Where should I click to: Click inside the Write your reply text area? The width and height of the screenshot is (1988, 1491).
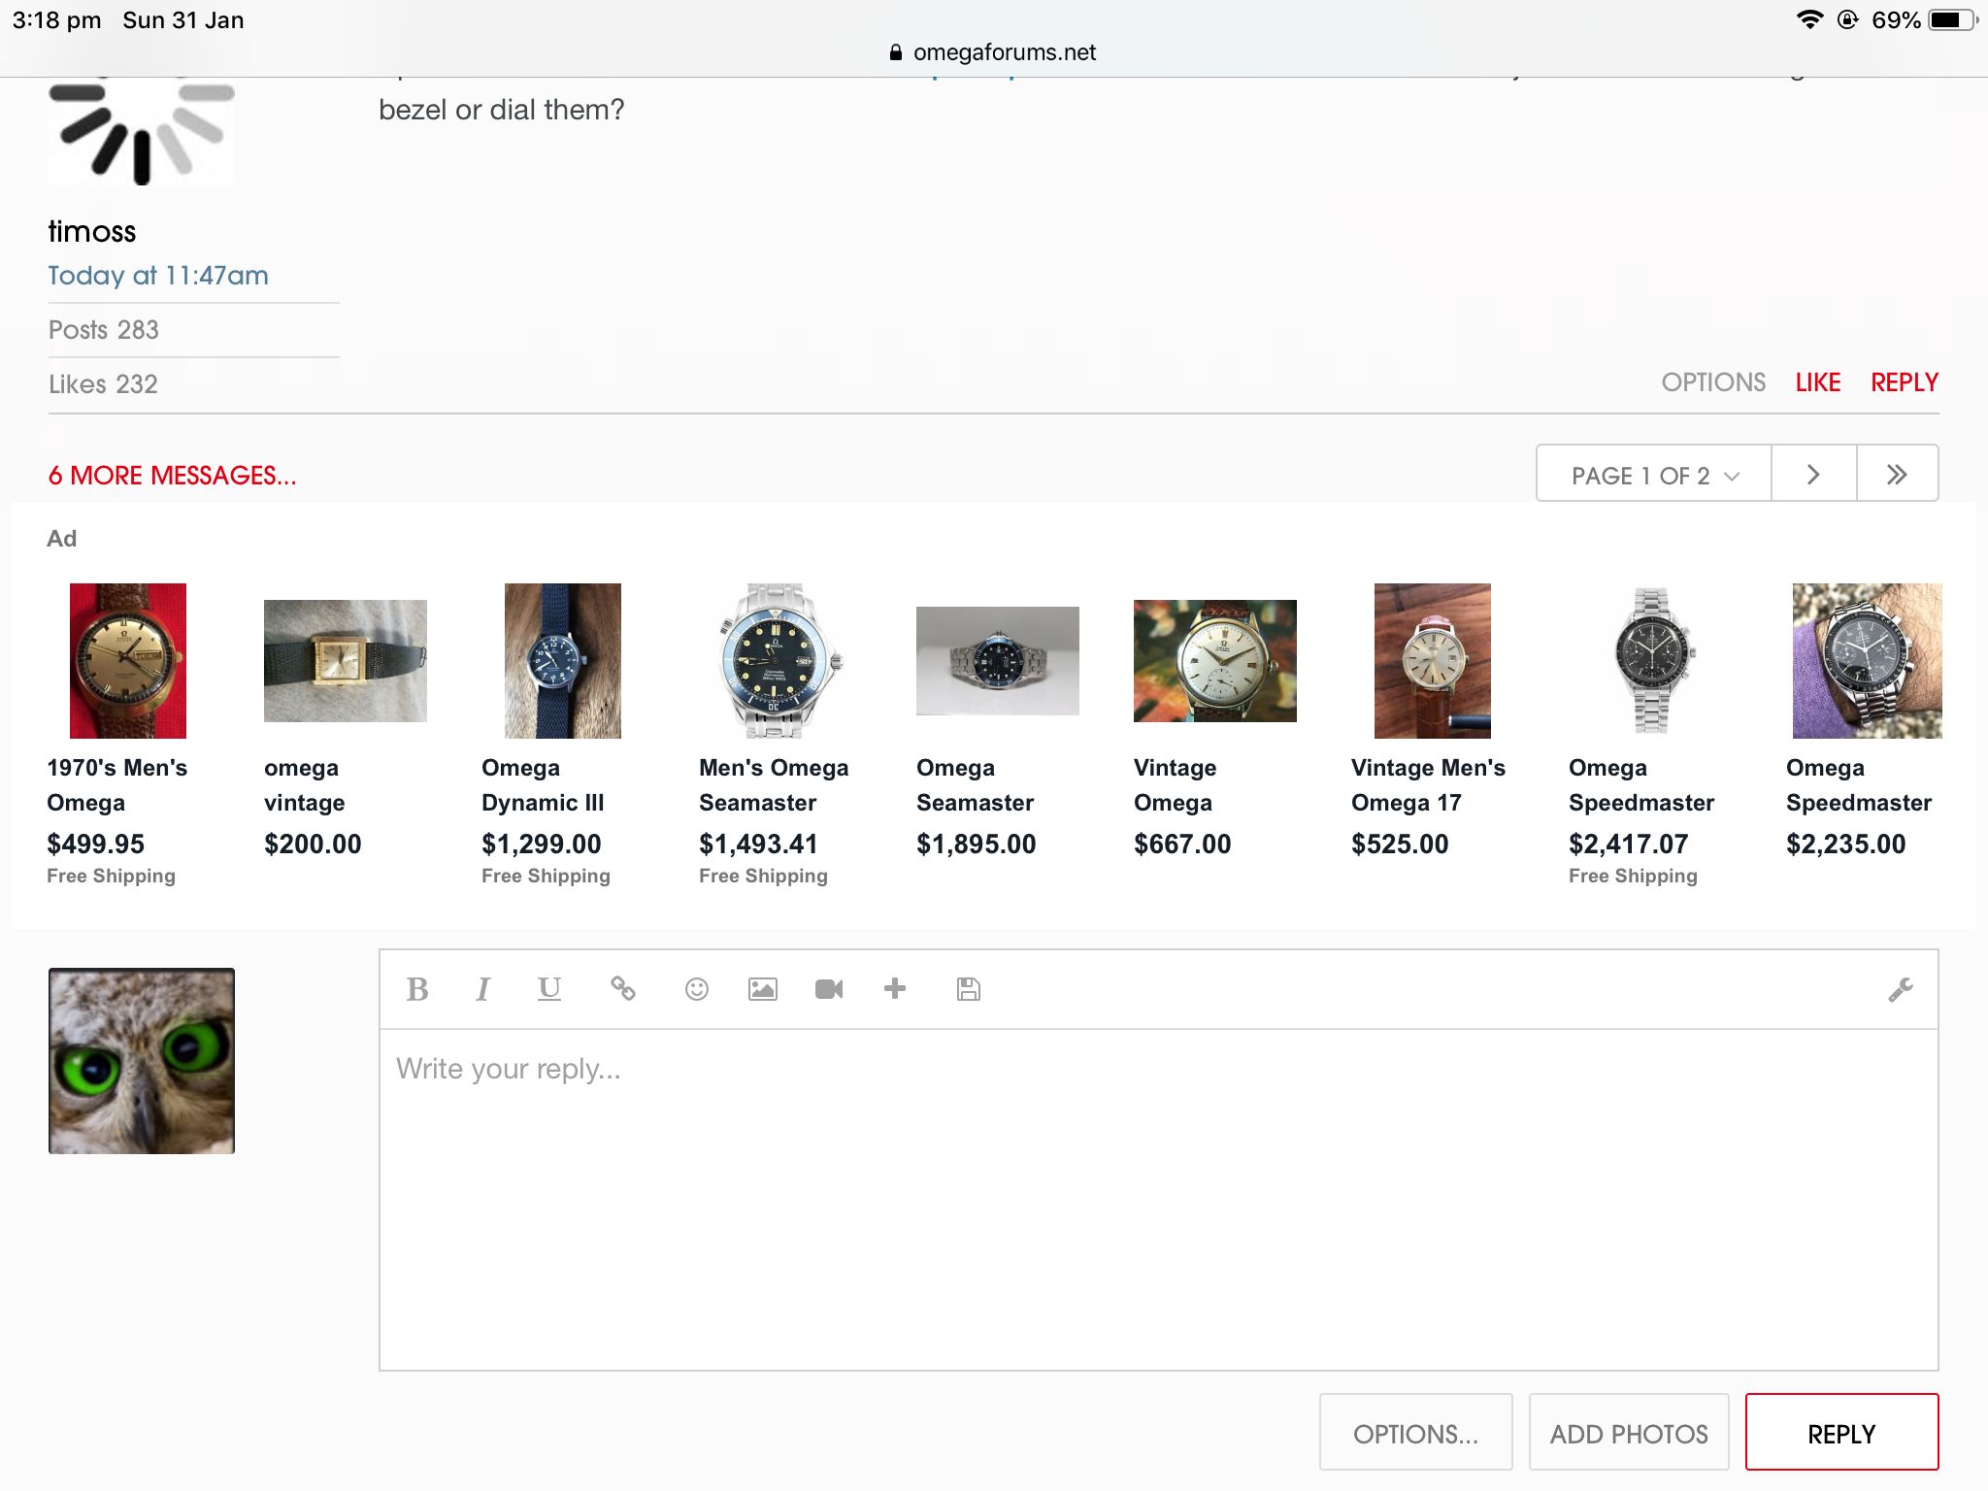click(1157, 1199)
